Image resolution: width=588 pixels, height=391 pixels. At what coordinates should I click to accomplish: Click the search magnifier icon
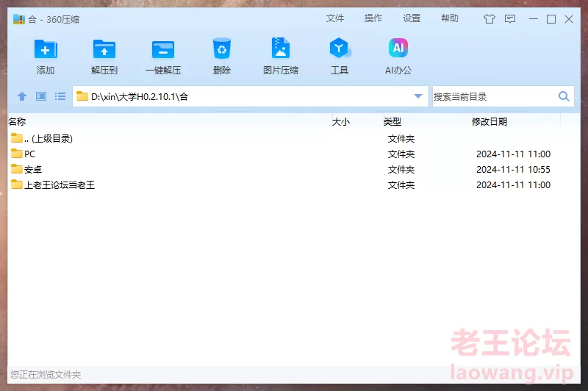click(x=564, y=97)
